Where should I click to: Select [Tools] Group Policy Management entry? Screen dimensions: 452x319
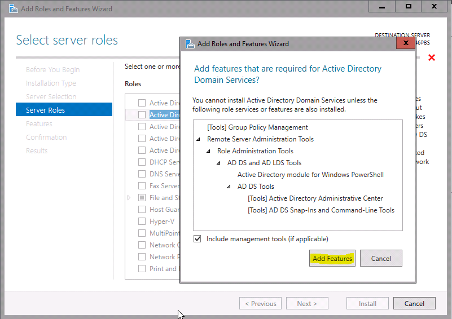(x=257, y=127)
